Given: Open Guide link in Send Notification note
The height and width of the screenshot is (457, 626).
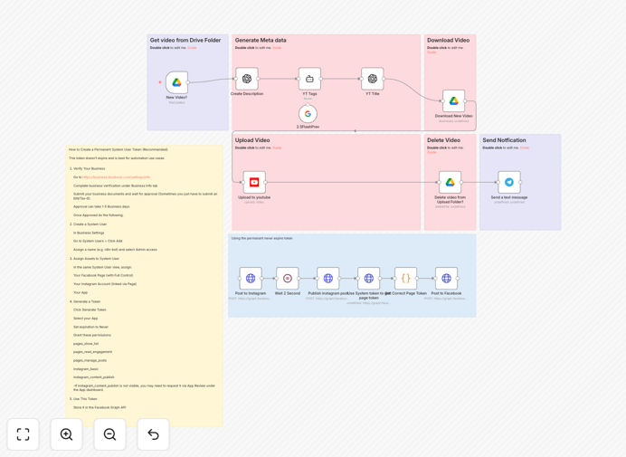Looking at the screenshot, I should [x=524, y=148].
